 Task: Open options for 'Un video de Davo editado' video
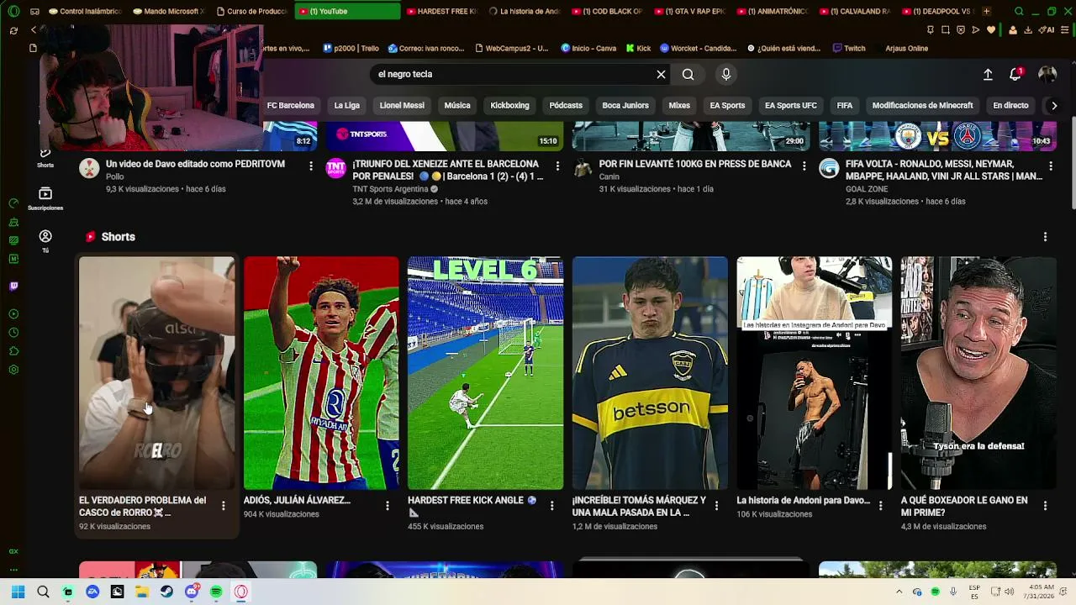(311, 166)
